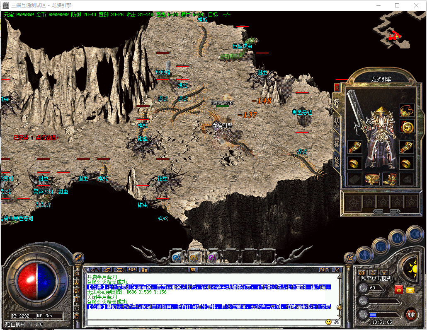This screenshot has width=427, height=330.
Task: Use the blue swirl skill in slot 1
Action: 177,257
